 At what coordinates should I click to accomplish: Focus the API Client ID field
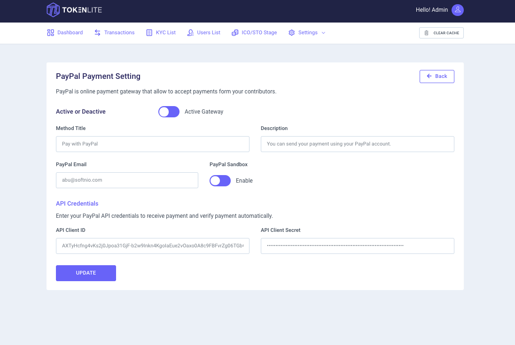click(x=152, y=246)
